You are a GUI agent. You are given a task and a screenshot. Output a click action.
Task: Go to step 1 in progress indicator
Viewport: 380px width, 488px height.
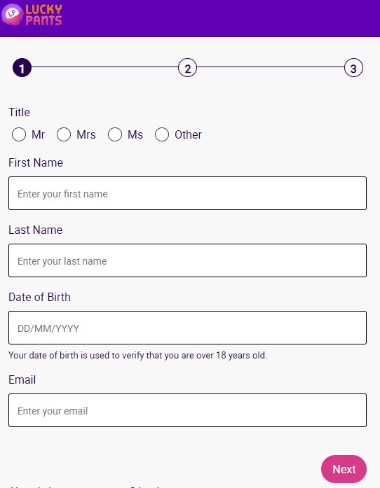coord(22,68)
